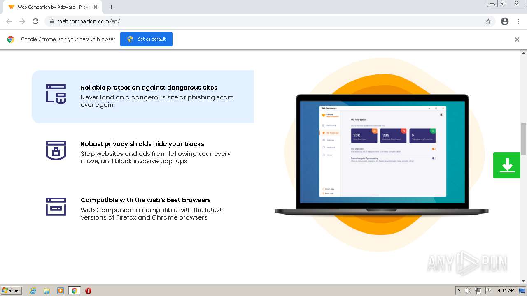Click the Set as default button
This screenshot has width=527, height=296.
146,39
